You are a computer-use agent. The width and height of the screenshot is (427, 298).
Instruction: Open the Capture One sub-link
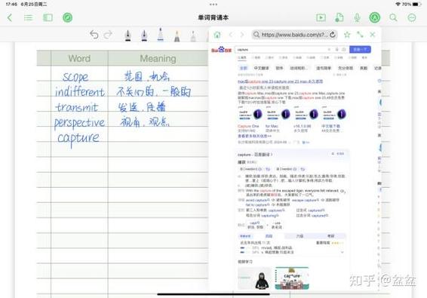tap(248, 127)
